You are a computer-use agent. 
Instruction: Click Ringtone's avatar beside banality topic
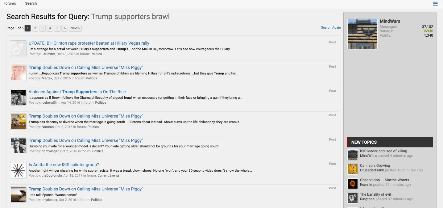[353, 198]
